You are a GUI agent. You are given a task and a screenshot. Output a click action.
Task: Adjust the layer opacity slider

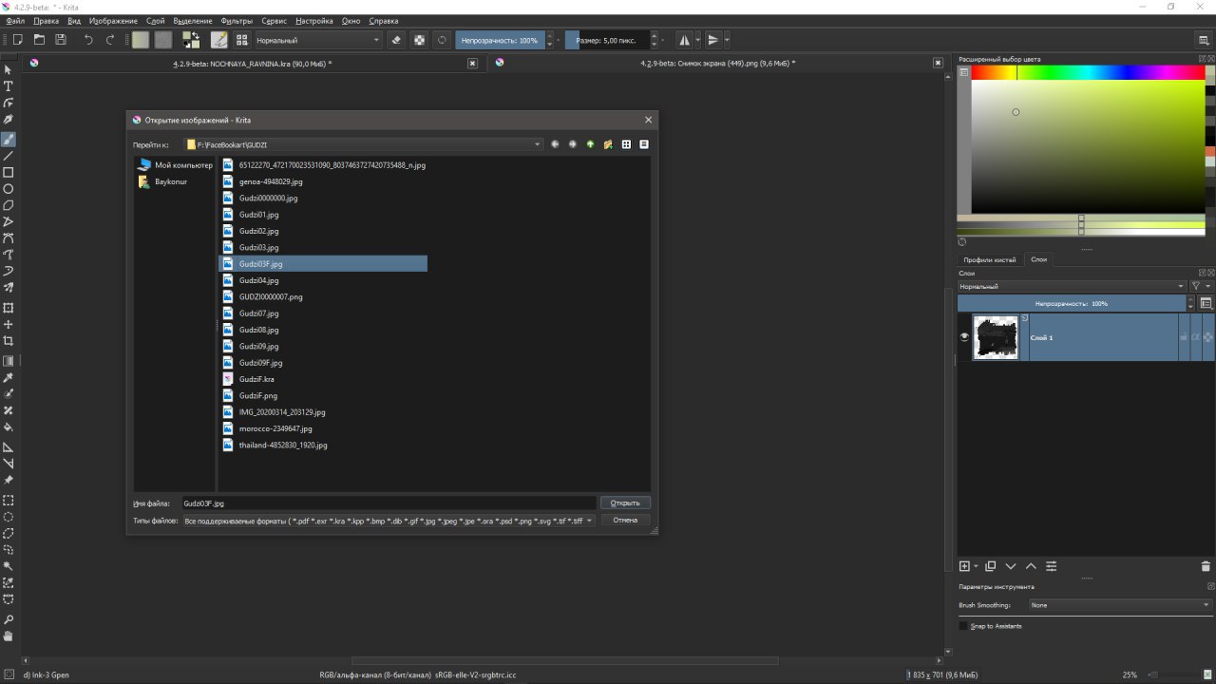(1072, 303)
